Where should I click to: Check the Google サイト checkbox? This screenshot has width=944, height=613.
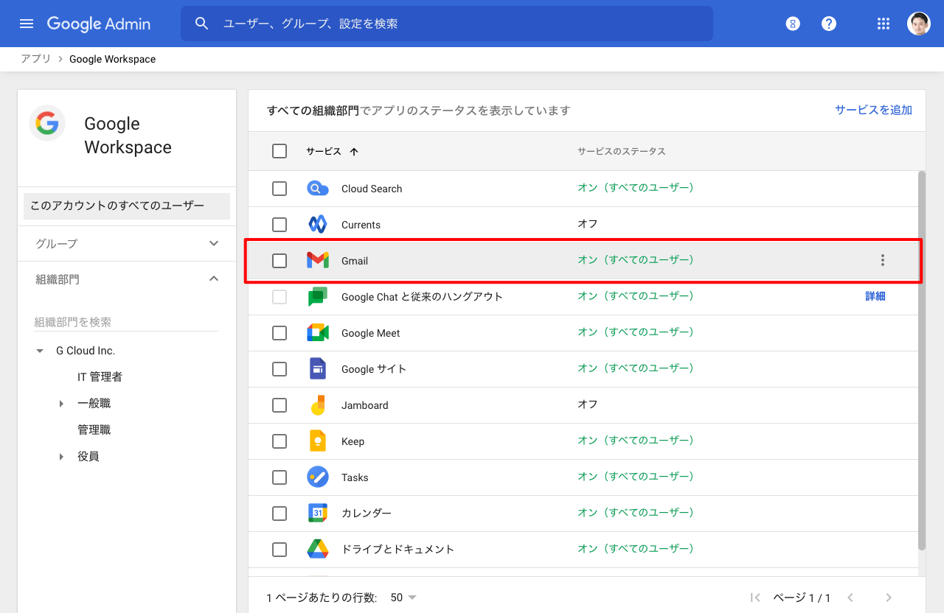(280, 369)
